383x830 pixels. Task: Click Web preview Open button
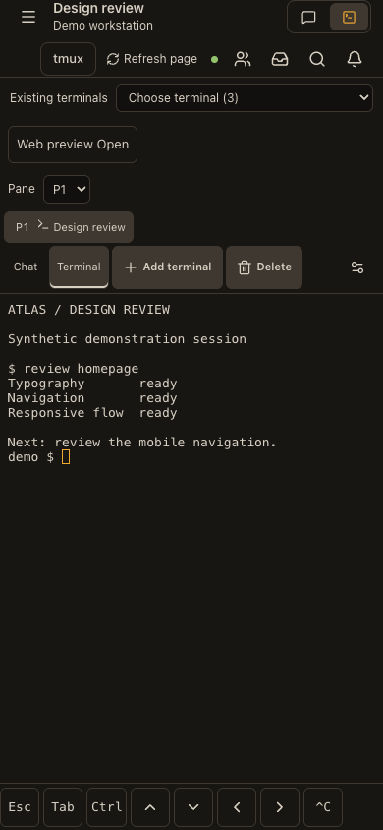[x=73, y=145]
